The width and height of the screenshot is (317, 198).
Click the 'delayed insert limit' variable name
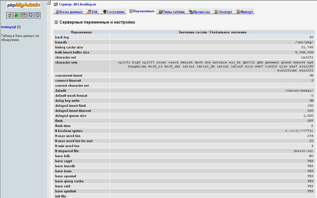(x=71, y=106)
